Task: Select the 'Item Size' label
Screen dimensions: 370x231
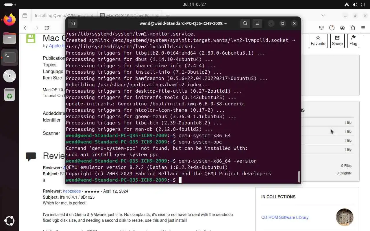Action: tap(52, 78)
